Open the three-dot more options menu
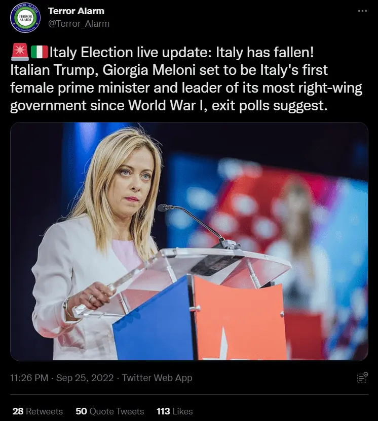This screenshot has height=421, width=378. coord(362,11)
